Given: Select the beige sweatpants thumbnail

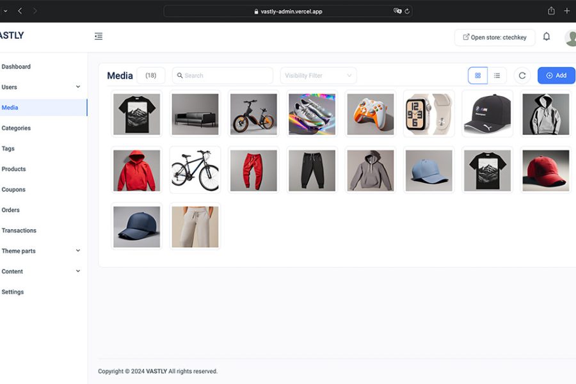Looking at the screenshot, I should (195, 227).
